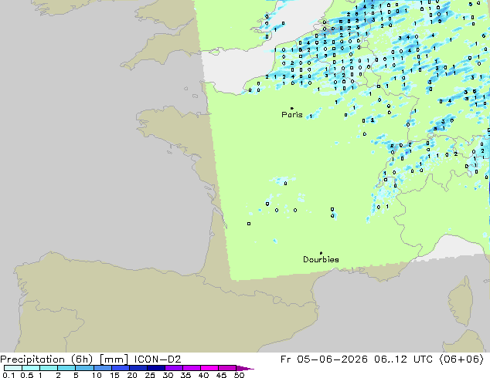Click the 'Precipitation (6h)' title text
Screen dimensions: 490x378
(x=46, y=359)
